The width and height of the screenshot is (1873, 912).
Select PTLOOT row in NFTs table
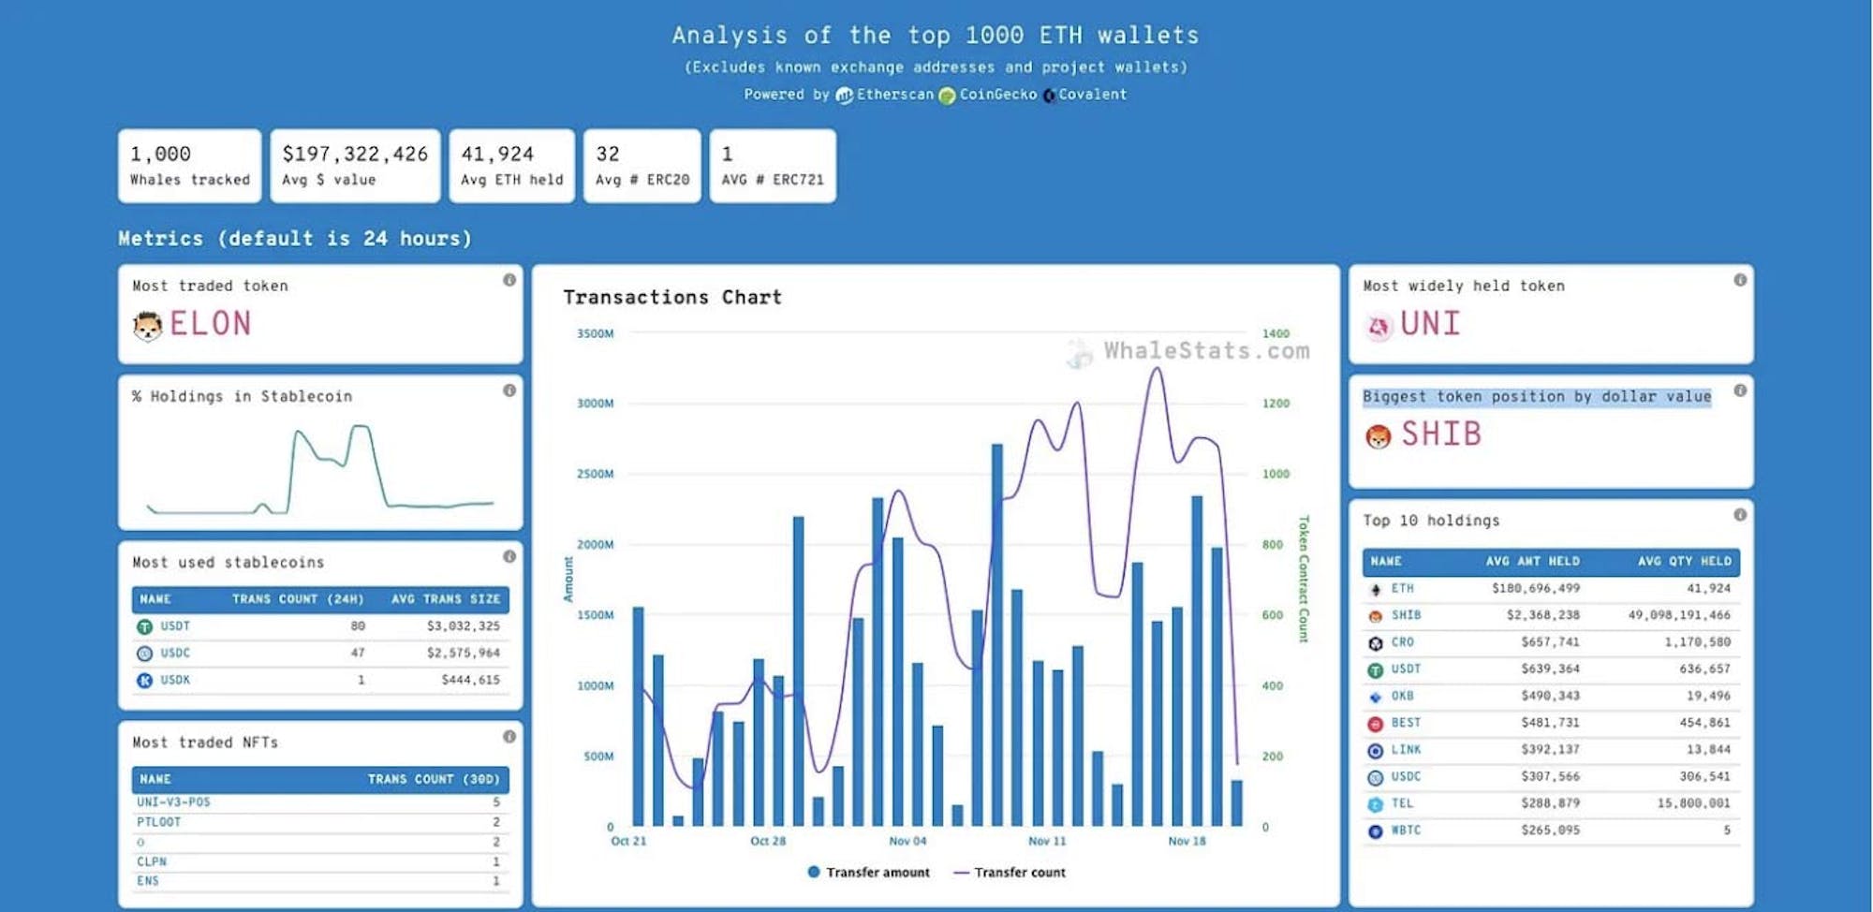[320, 822]
